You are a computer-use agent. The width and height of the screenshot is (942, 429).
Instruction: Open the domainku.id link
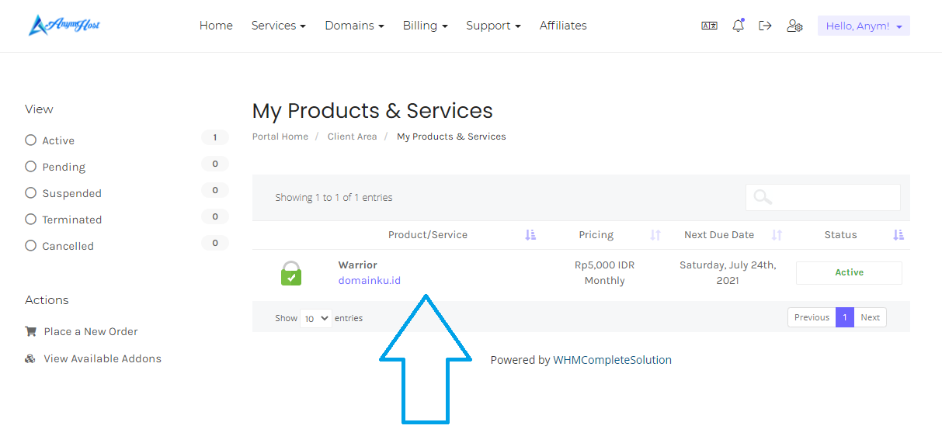(370, 281)
